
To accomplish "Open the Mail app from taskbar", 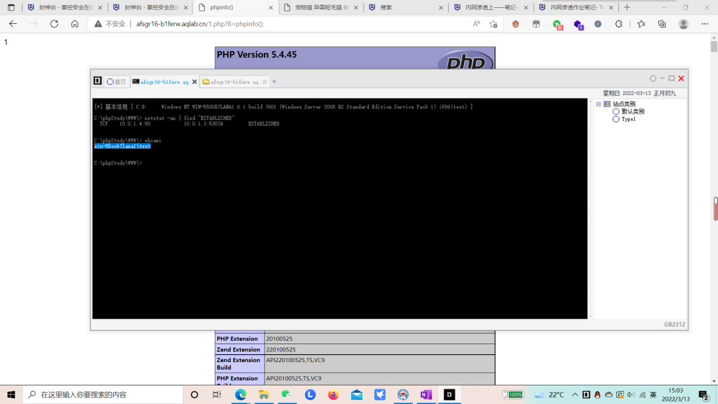I will (x=356, y=395).
